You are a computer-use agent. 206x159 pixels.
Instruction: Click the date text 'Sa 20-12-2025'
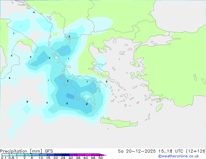click(x=137, y=151)
